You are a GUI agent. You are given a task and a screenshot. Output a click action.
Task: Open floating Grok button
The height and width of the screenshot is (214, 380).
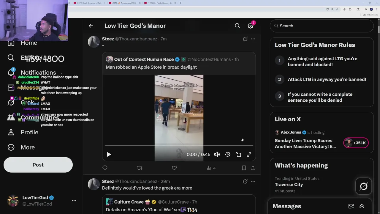[x=364, y=186]
